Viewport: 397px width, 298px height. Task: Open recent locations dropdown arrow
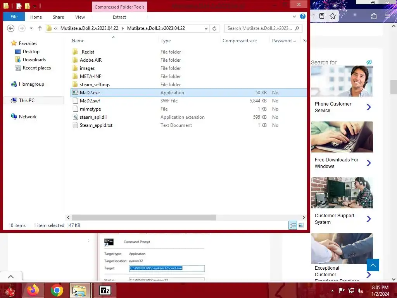[x=31, y=28]
